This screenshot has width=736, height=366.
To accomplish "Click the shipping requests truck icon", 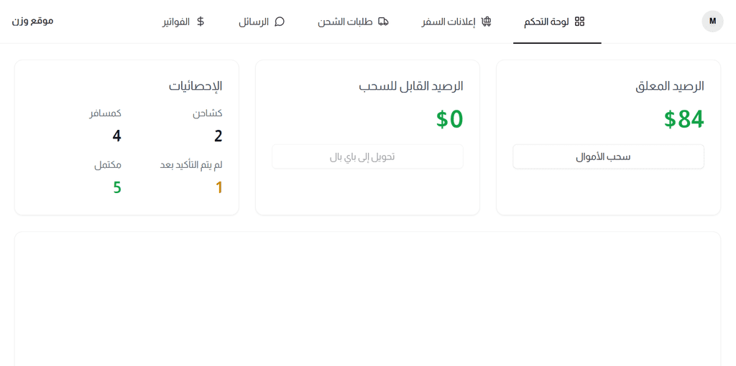I will [x=383, y=22].
